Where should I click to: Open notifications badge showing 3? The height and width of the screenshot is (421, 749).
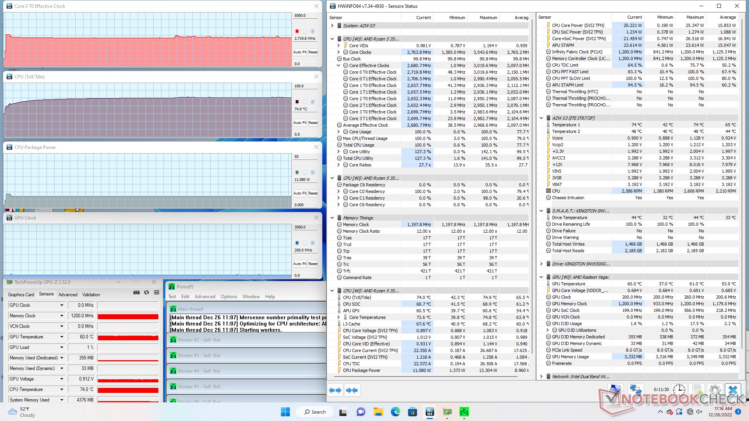pos(738,412)
